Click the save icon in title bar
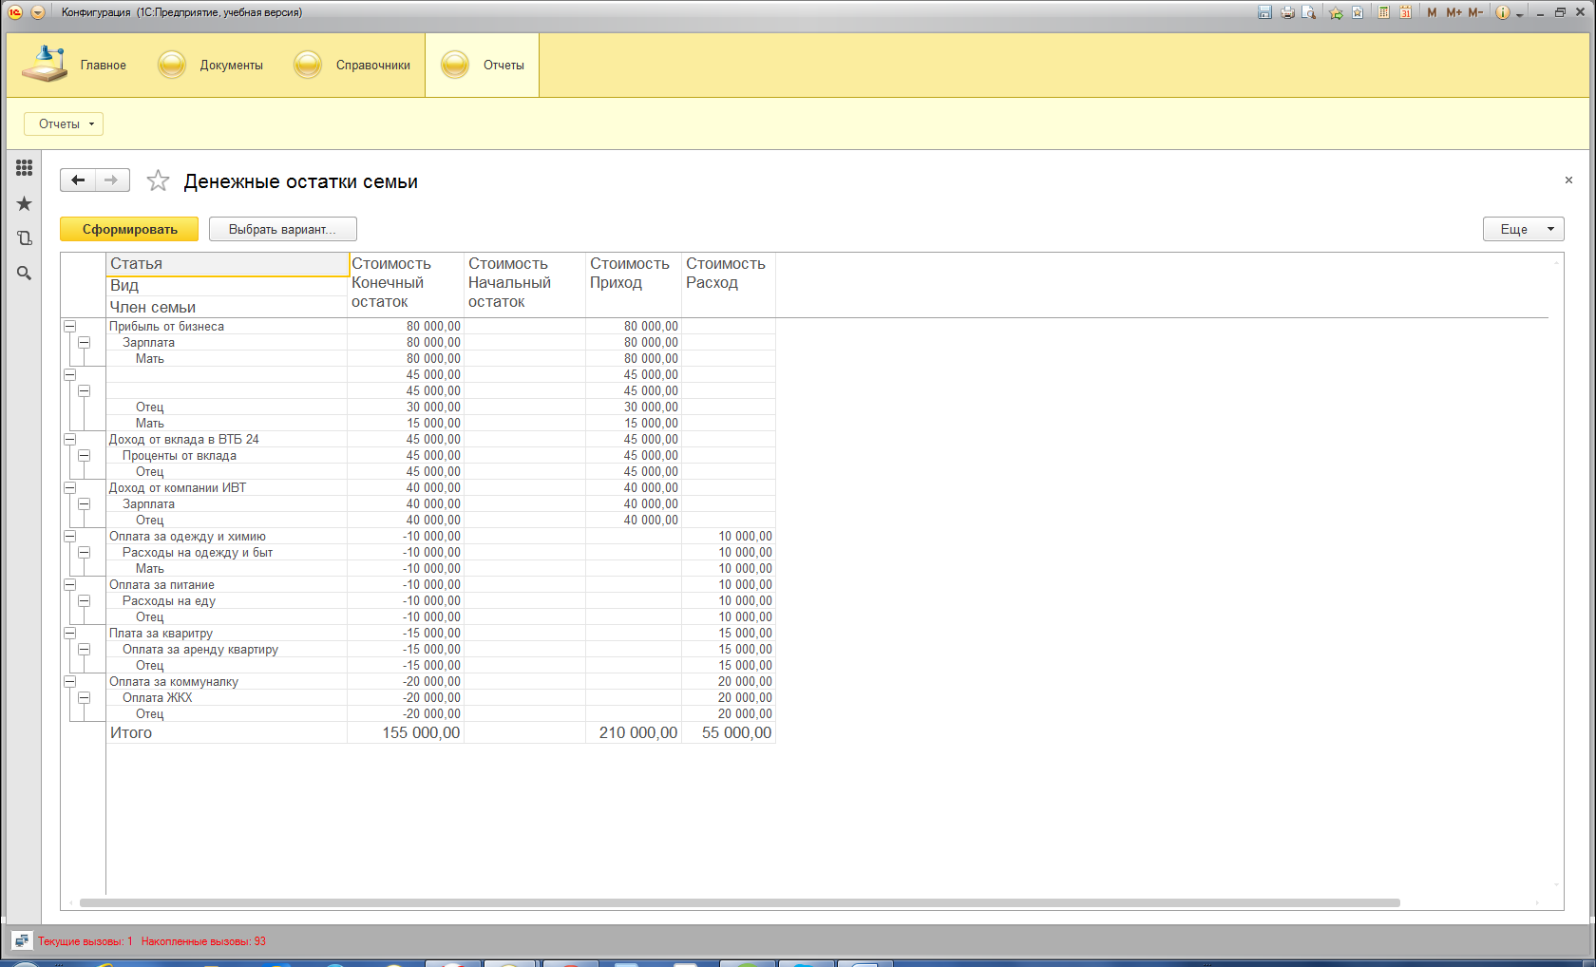This screenshot has width=1596, height=967. [x=1264, y=12]
